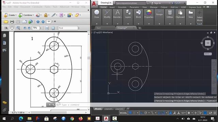Open the AutoCAD application menu (red A)
This screenshot has width=218, height=122.
tap(94, 4)
